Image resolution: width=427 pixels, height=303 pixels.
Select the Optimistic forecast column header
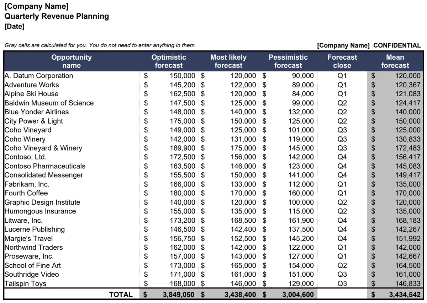click(x=169, y=61)
